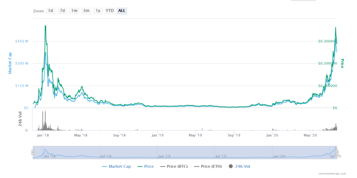The image size is (357, 178).
Task: Click the left navigator range handle
Action: pyautogui.click(x=33, y=152)
